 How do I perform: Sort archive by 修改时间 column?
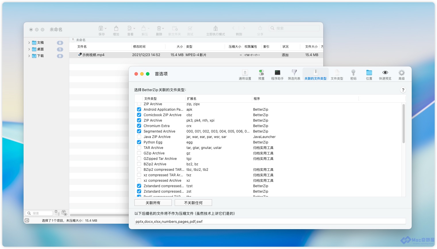148,47
